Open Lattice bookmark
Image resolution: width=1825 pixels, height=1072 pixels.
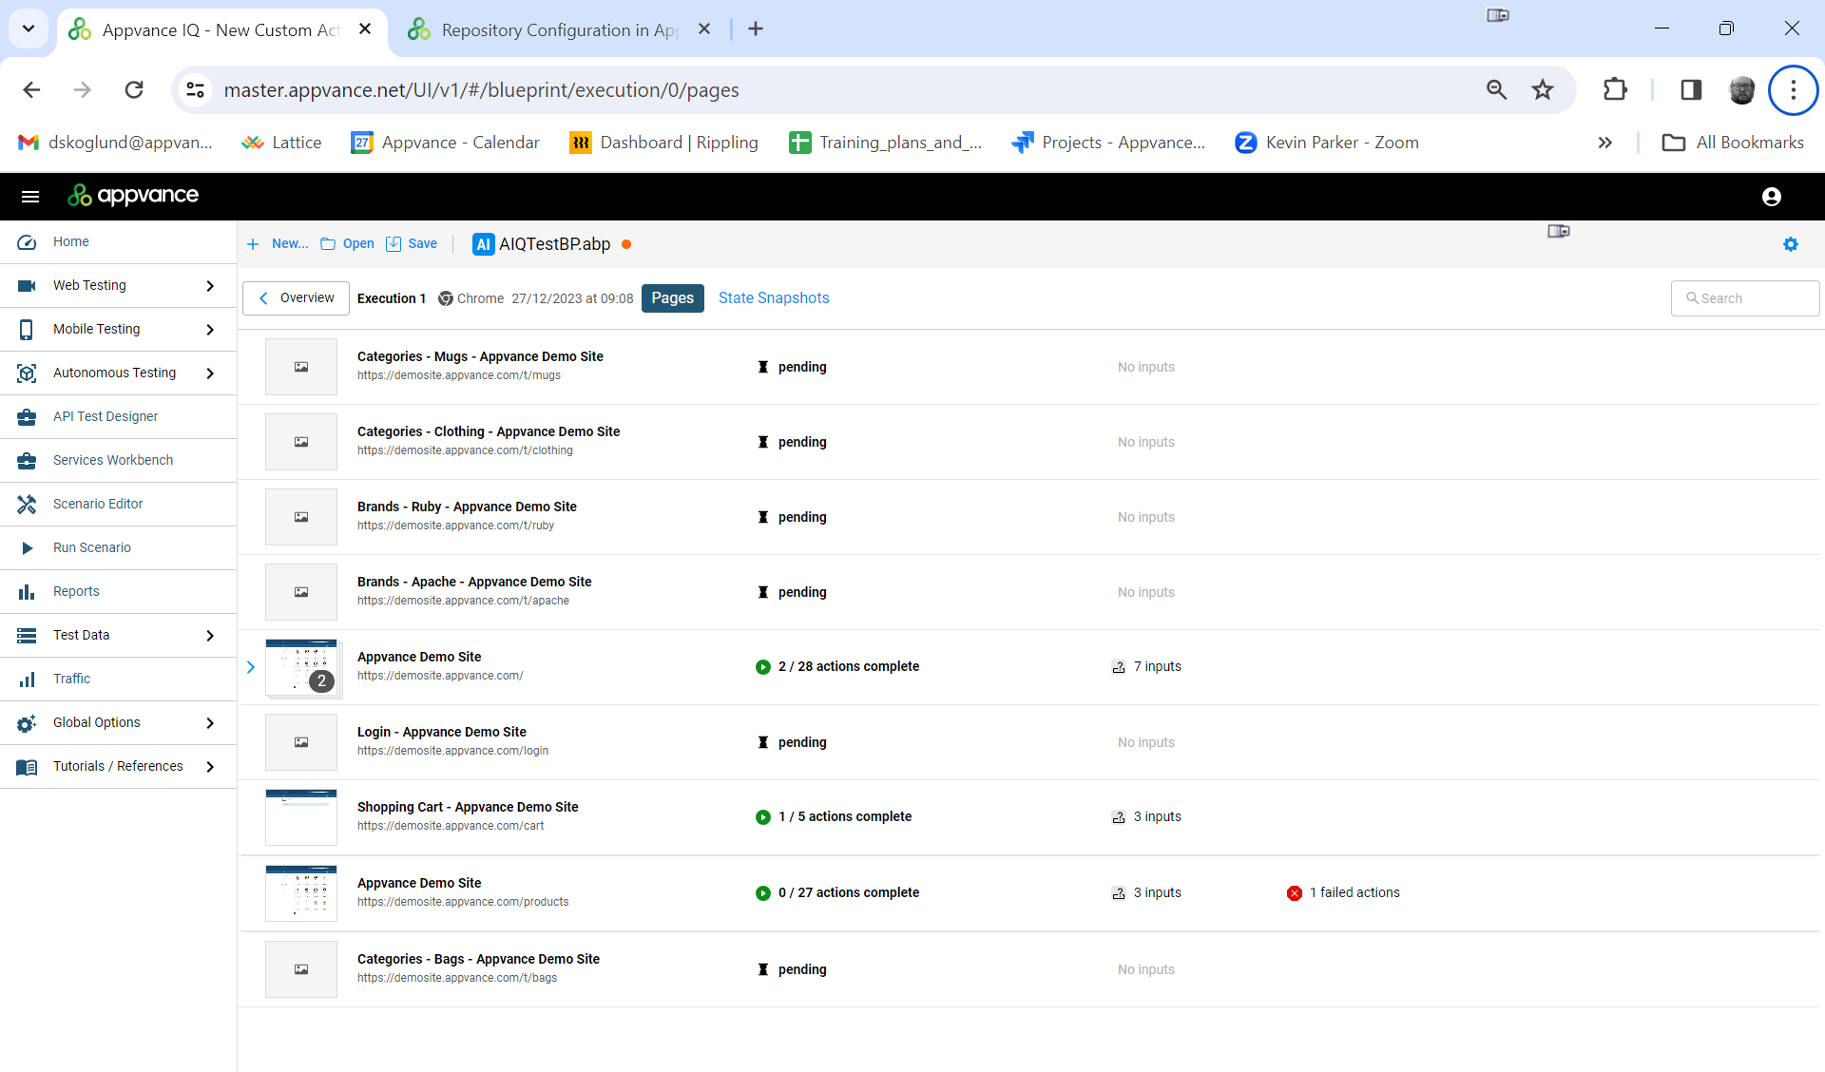click(x=280, y=143)
